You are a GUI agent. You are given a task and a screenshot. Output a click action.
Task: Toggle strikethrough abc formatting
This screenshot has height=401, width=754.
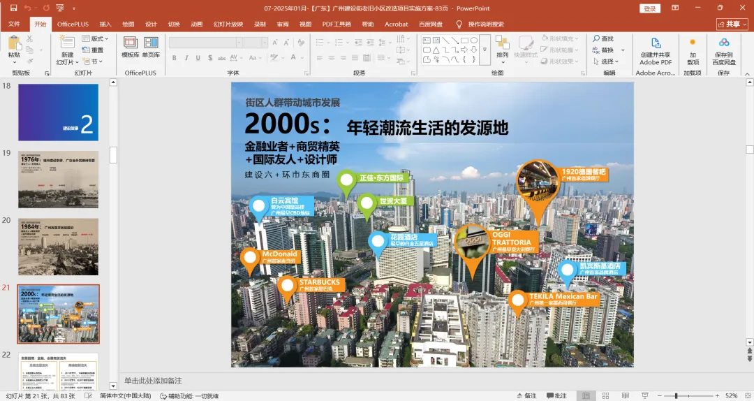[222, 58]
